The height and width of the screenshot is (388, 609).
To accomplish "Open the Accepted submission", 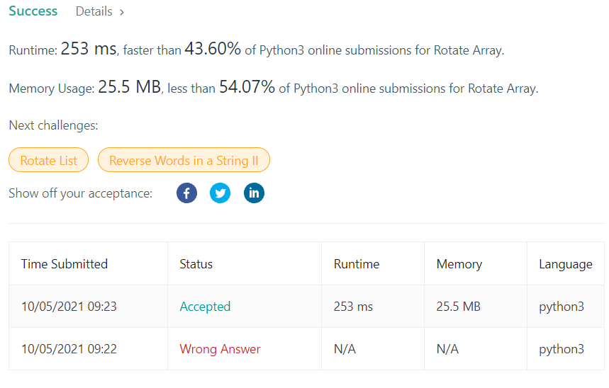I will (205, 307).
